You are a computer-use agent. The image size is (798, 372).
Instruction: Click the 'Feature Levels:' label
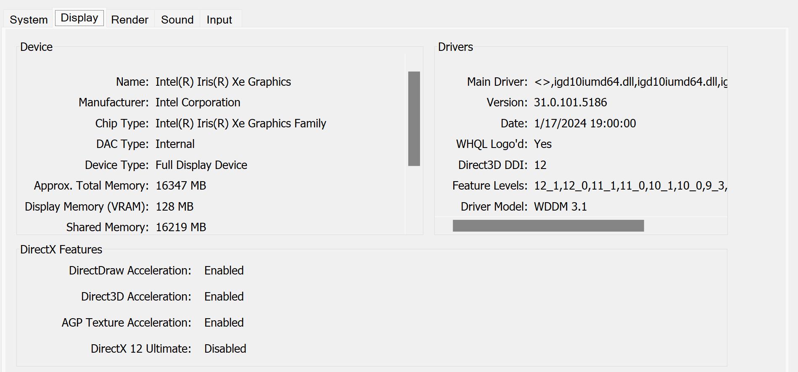click(x=490, y=185)
